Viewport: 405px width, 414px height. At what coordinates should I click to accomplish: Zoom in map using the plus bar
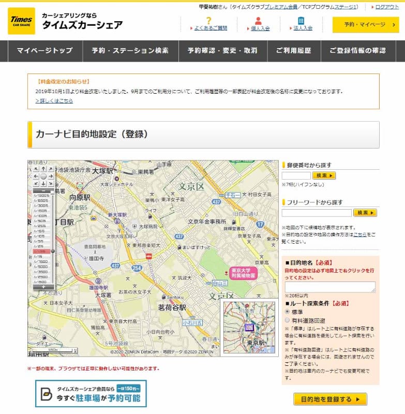coord(43,287)
